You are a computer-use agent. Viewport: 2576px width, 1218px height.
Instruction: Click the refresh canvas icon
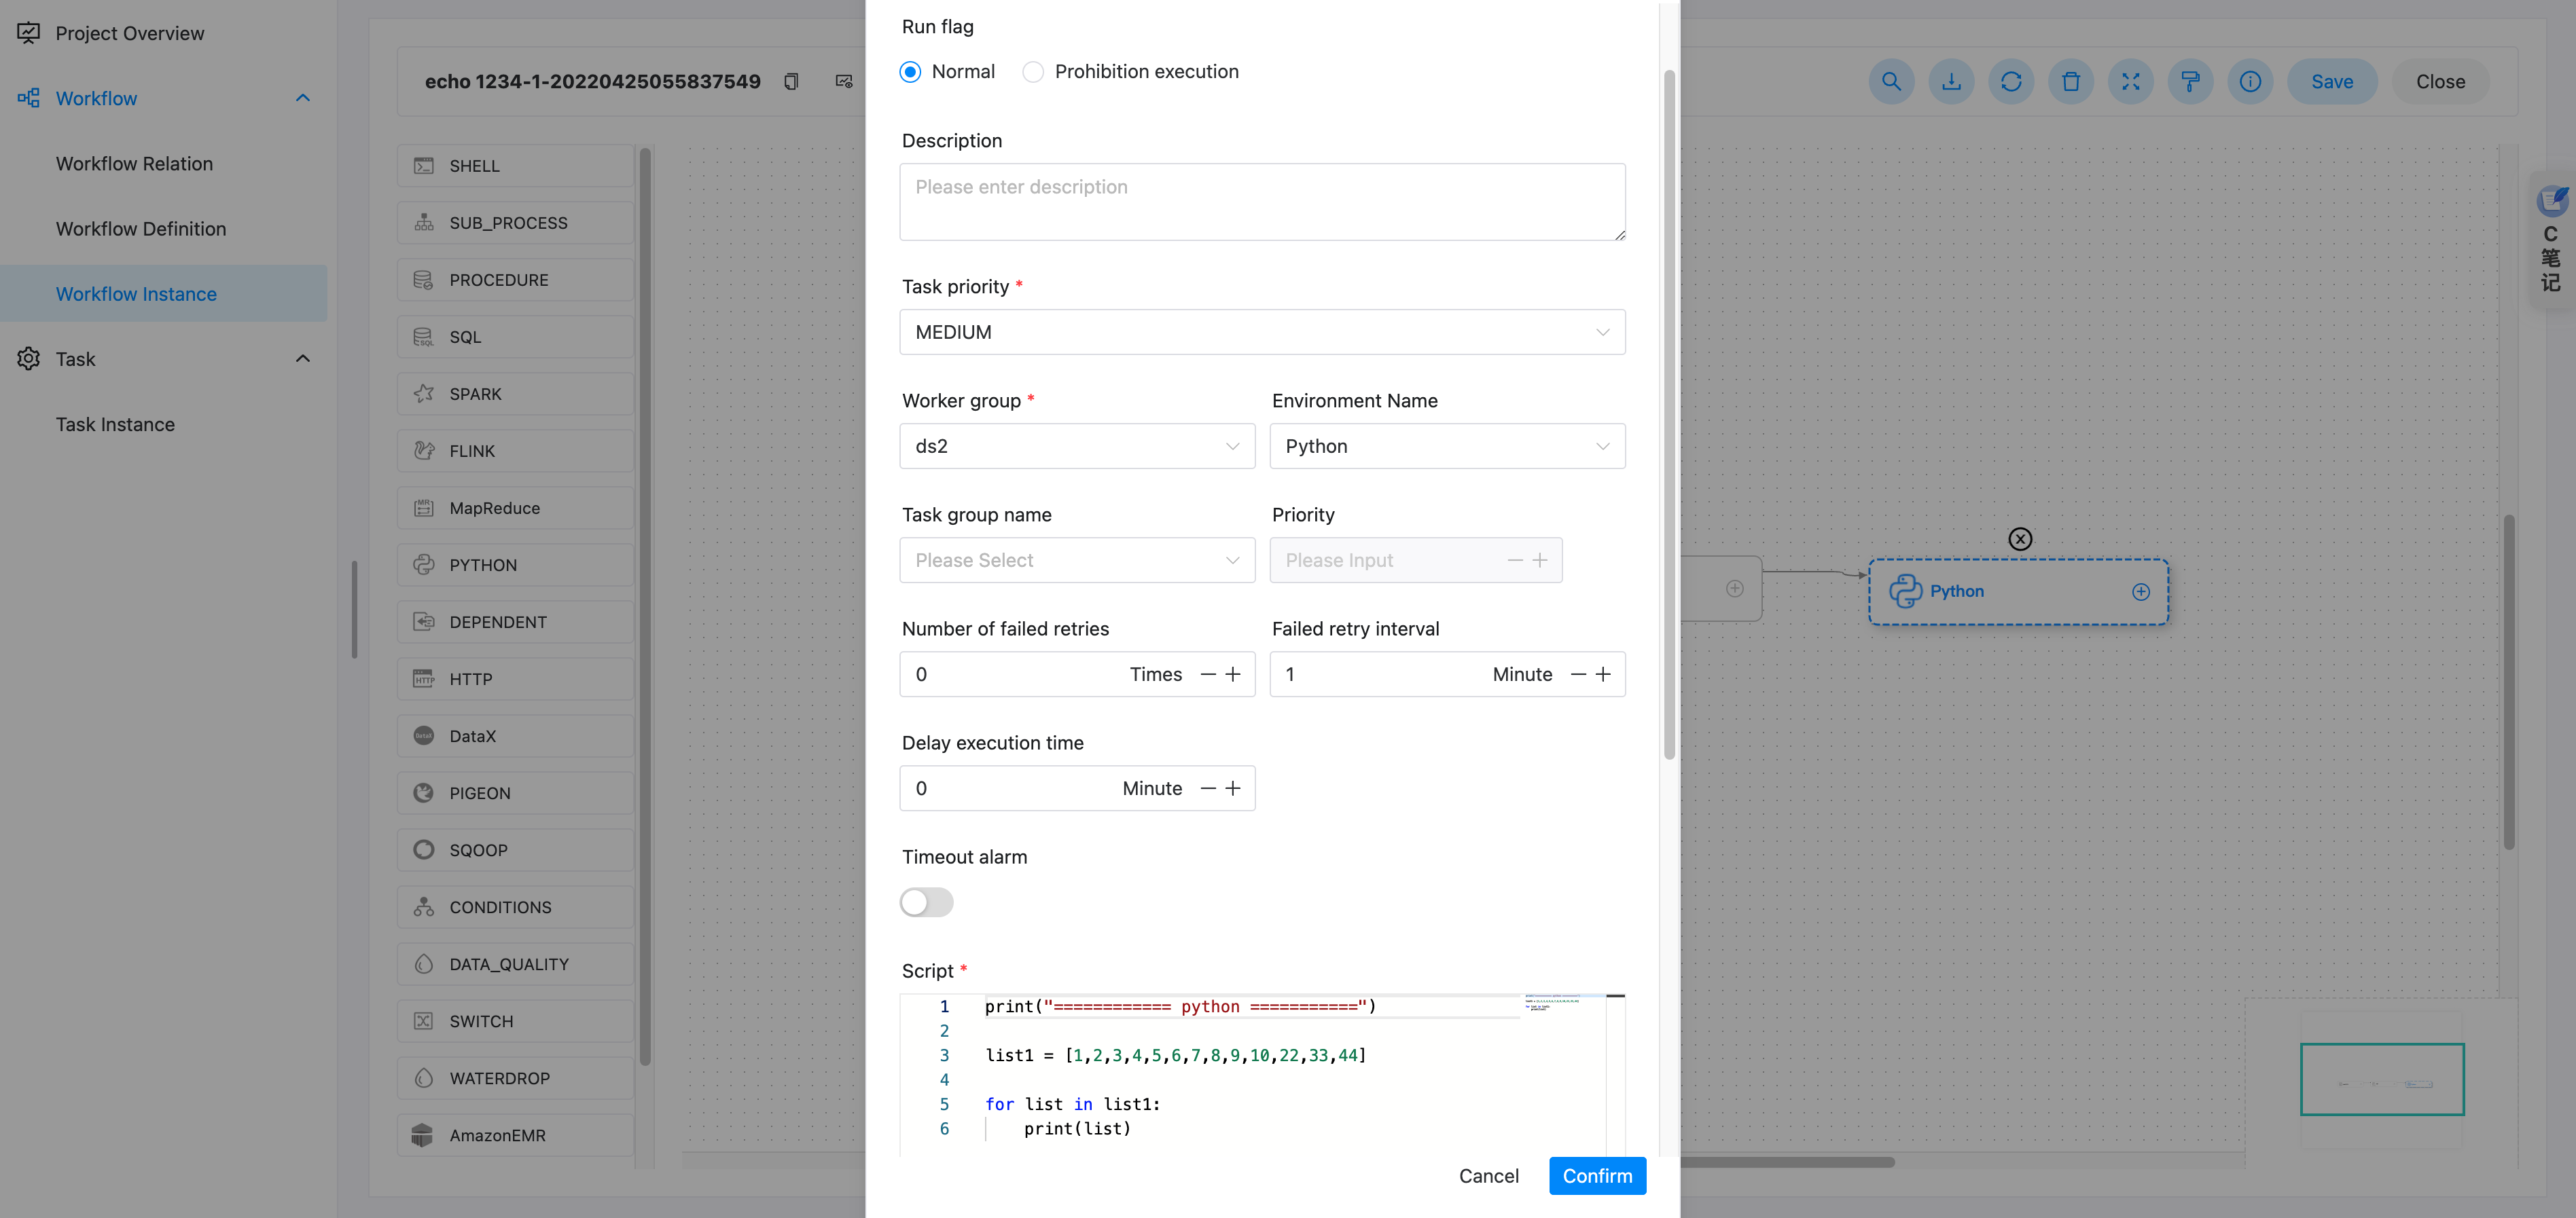pos(2011,81)
